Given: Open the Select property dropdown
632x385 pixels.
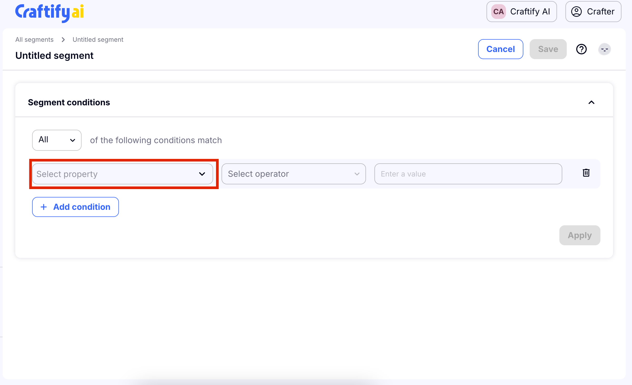Looking at the screenshot, I should (x=122, y=174).
